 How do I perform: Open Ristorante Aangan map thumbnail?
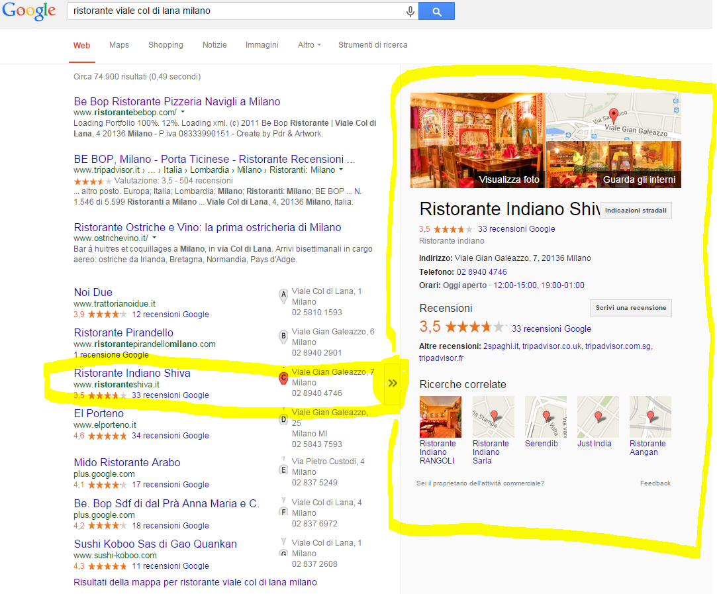click(x=650, y=417)
